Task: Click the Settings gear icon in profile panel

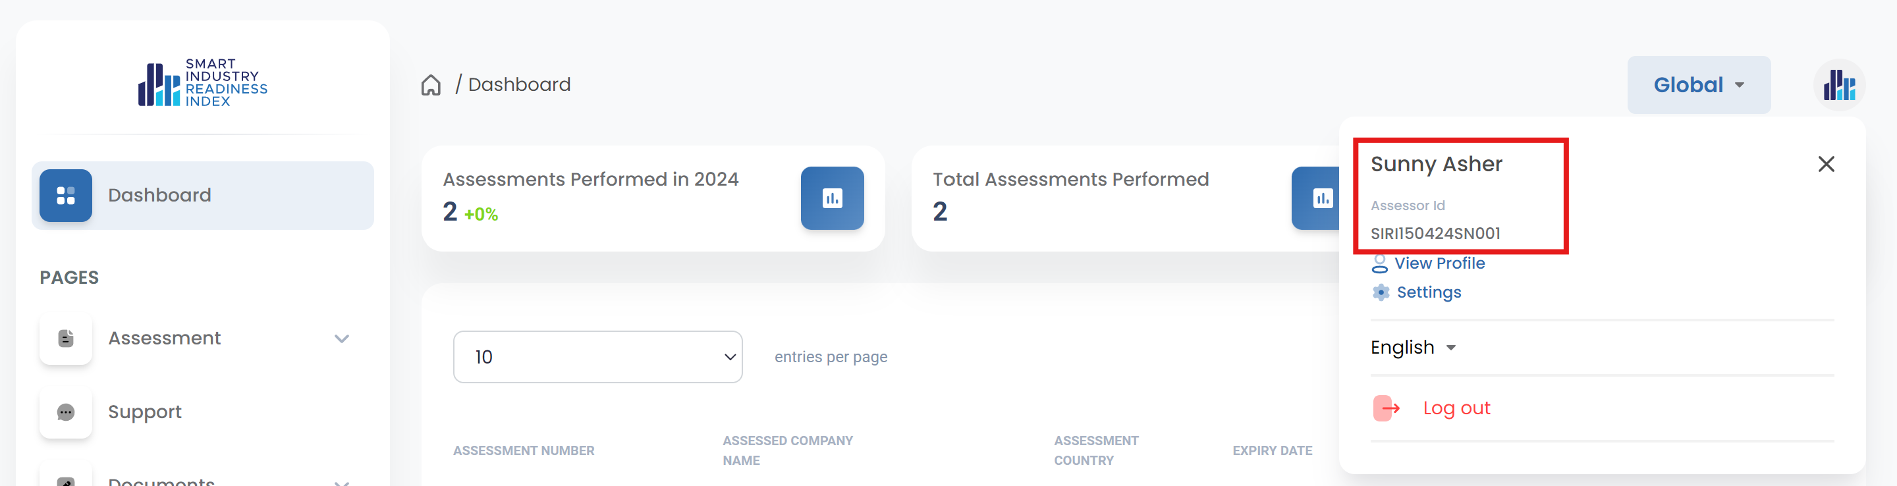Action: [x=1380, y=292]
